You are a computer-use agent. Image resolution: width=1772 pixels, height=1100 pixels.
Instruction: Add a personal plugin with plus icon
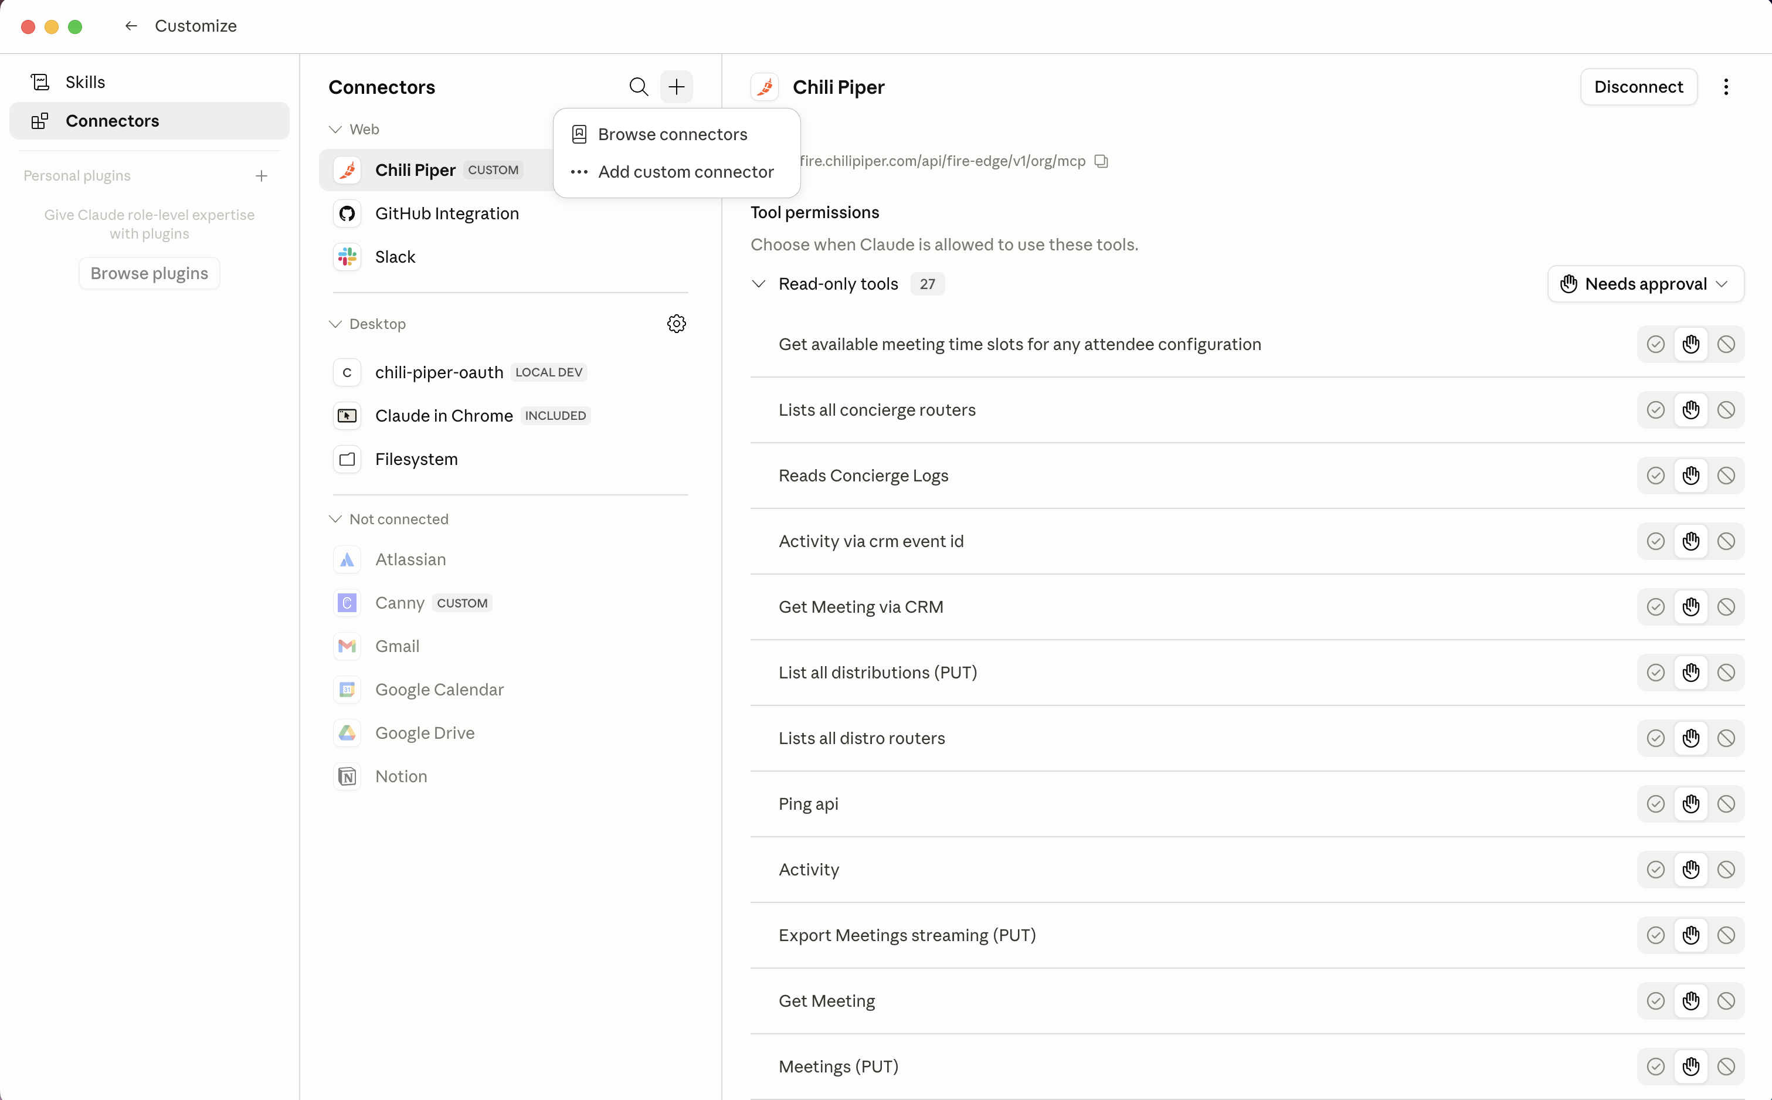[261, 176]
